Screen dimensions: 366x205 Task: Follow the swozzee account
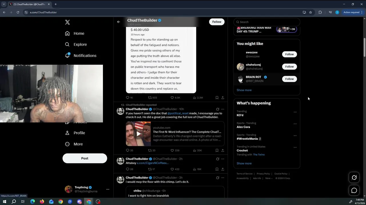[289, 54]
